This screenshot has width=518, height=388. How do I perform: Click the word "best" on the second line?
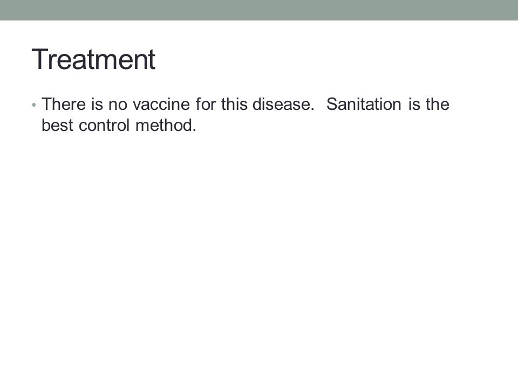[57, 126]
